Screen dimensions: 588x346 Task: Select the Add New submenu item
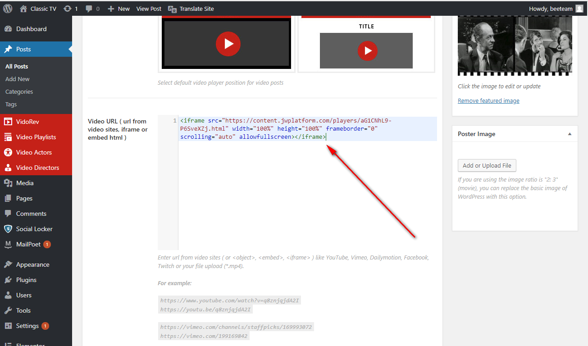tap(18, 79)
